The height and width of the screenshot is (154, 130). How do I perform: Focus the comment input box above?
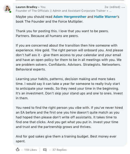tap(70, 0)
